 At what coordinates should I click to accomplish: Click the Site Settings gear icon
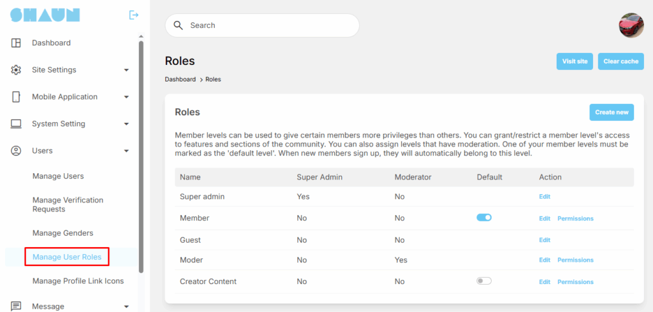[x=17, y=70]
